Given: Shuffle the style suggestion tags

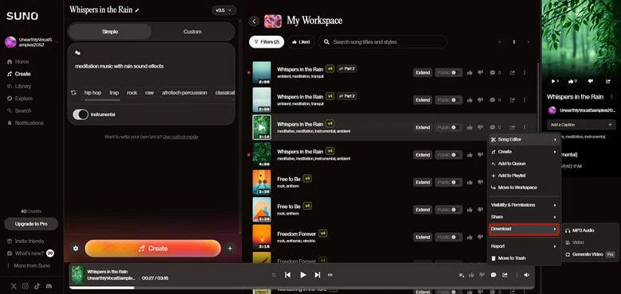Looking at the screenshot, I should tap(73, 93).
